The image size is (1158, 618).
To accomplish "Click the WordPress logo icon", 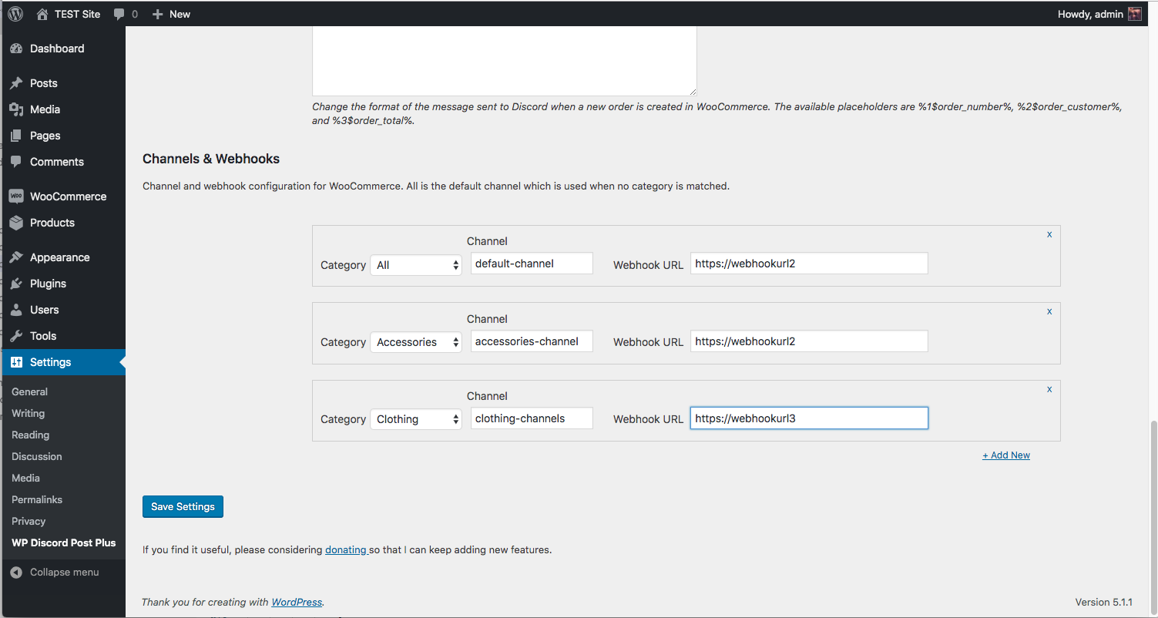I will (x=15, y=14).
